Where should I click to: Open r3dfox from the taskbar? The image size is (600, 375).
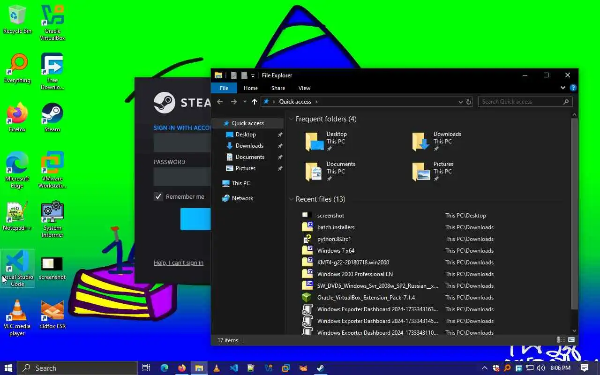point(303,368)
